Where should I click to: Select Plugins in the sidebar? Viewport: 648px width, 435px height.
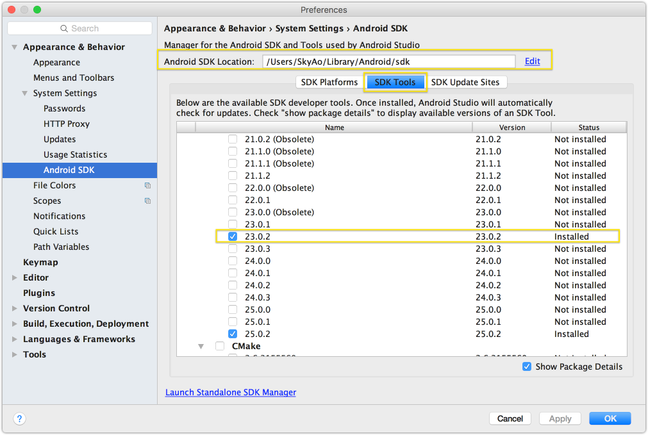pos(39,293)
